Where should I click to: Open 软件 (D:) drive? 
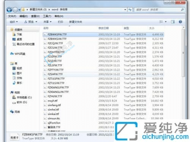click(22, 102)
